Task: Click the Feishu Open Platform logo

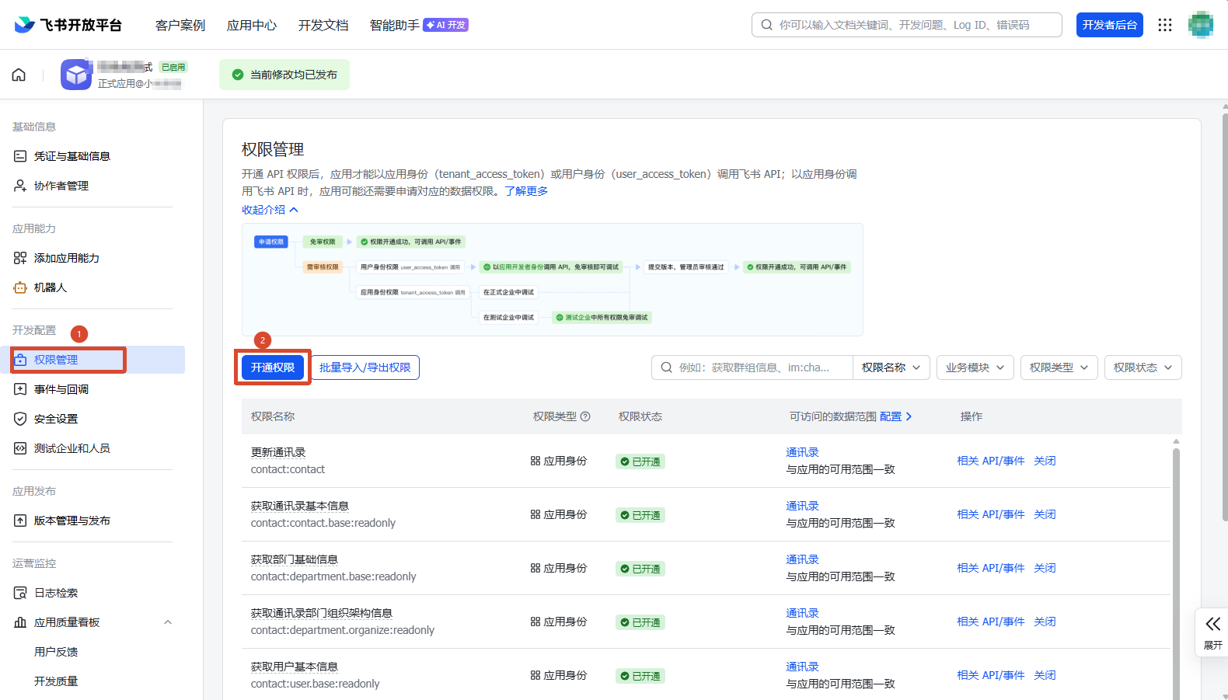Action: point(68,25)
